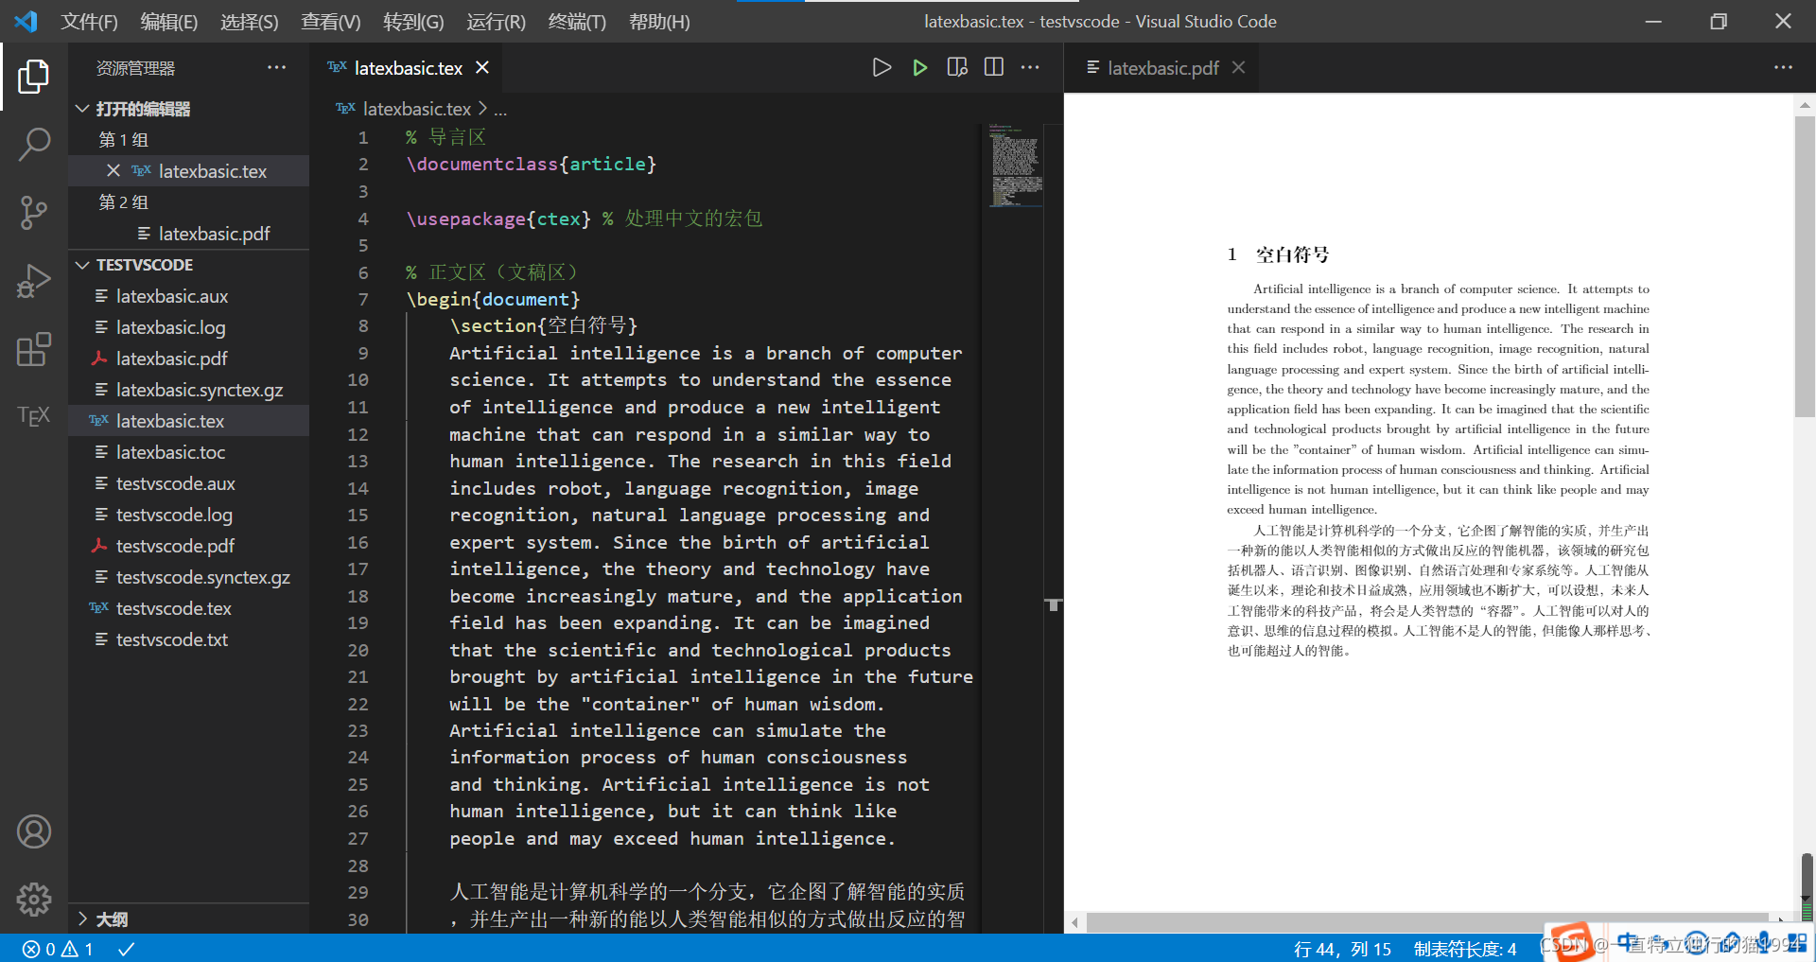Open testvscode.synctex.gz file

tap(202, 577)
